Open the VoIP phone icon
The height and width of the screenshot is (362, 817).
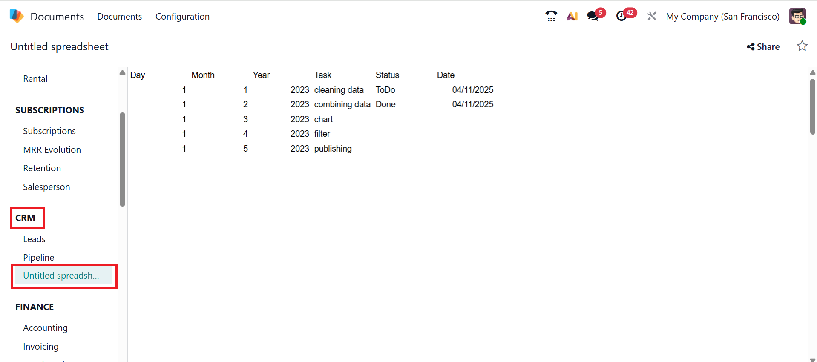coord(551,16)
